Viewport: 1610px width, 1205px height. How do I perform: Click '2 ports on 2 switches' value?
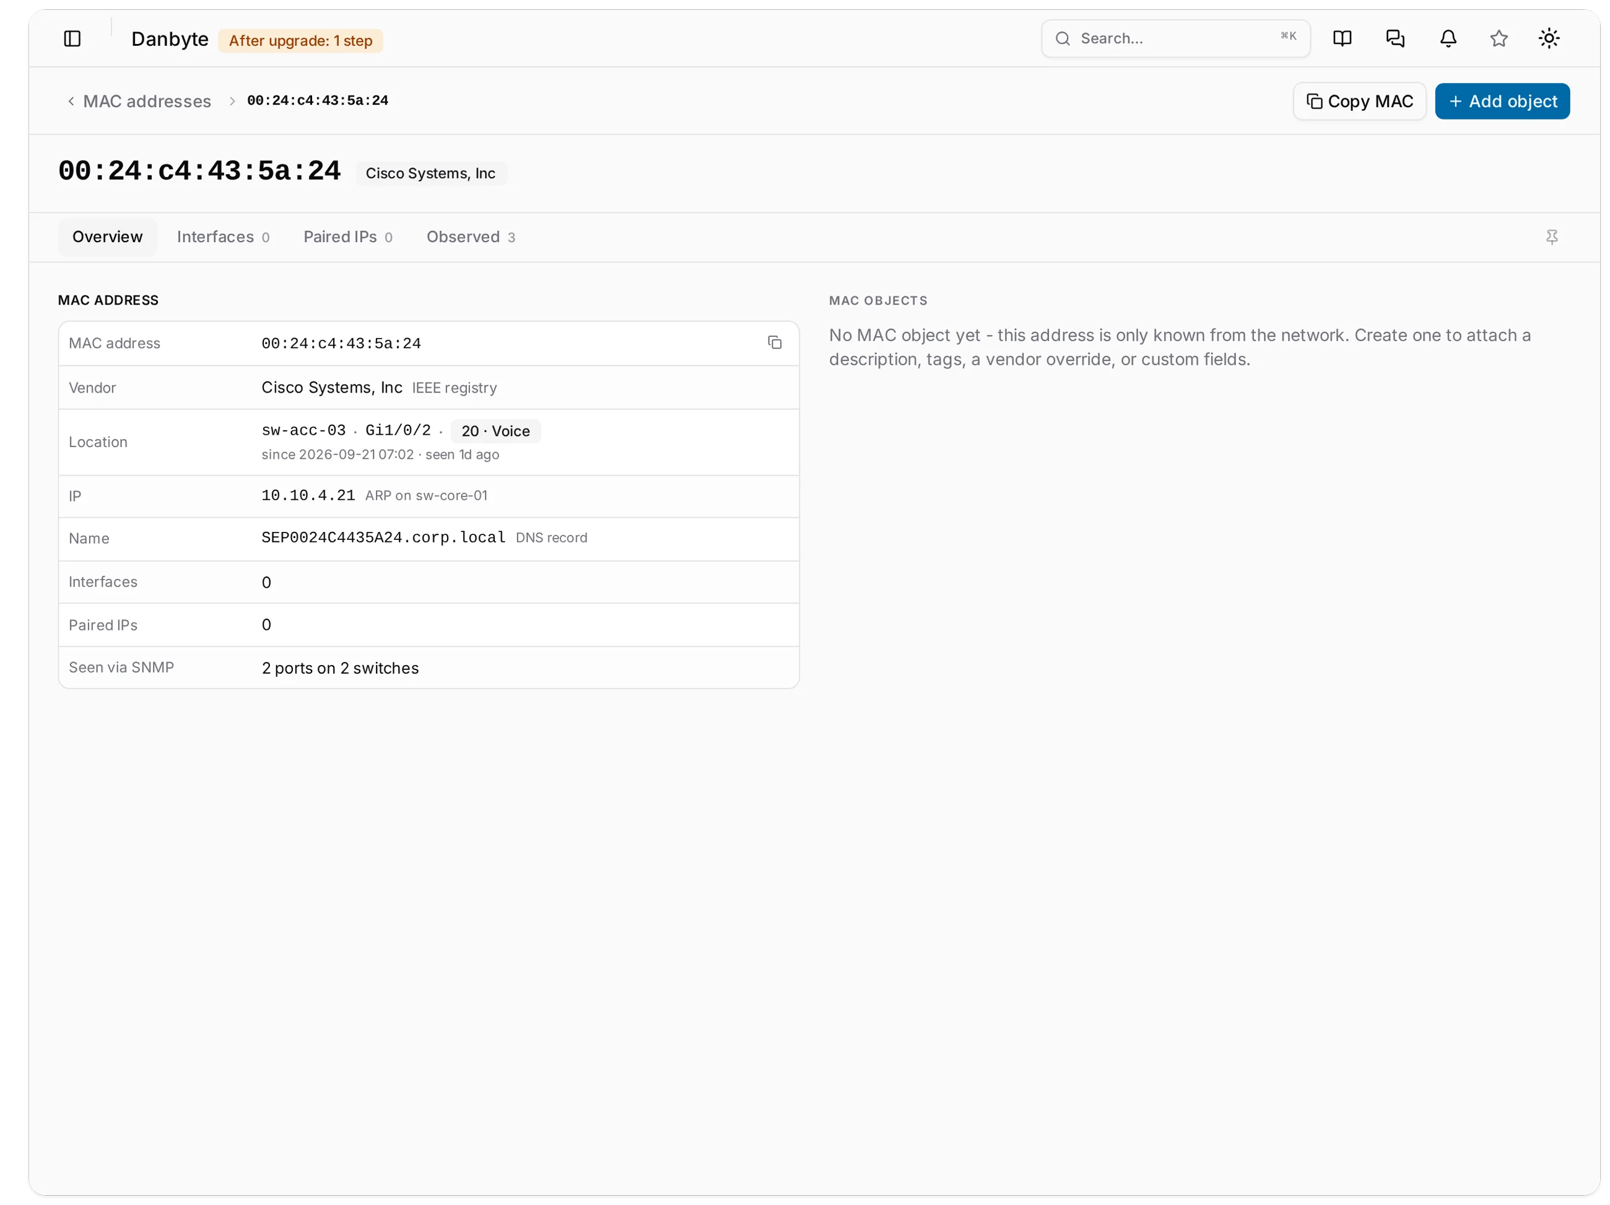point(340,668)
